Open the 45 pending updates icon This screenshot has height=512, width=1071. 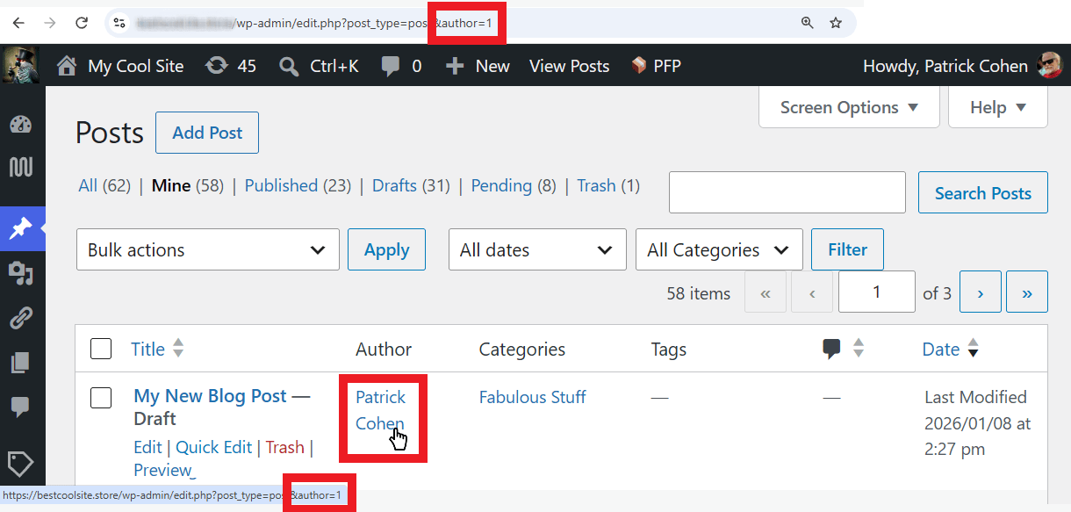[216, 66]
